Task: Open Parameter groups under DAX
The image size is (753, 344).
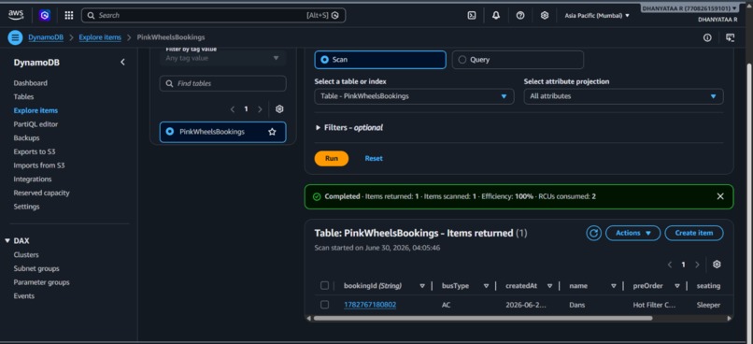Action: pyautogui.click(x=42, y=282)
